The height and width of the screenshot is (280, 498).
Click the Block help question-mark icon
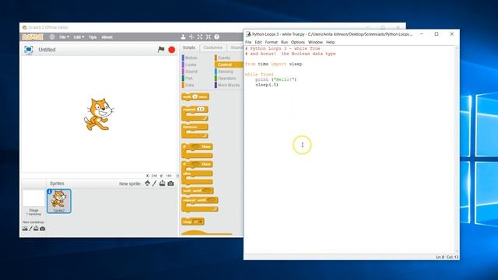(216, 37)
